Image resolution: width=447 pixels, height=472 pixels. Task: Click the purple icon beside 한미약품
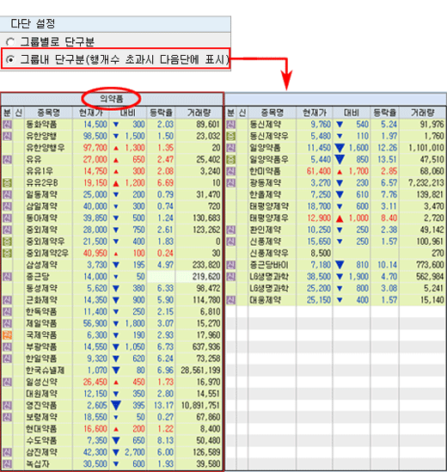[231, 171]
